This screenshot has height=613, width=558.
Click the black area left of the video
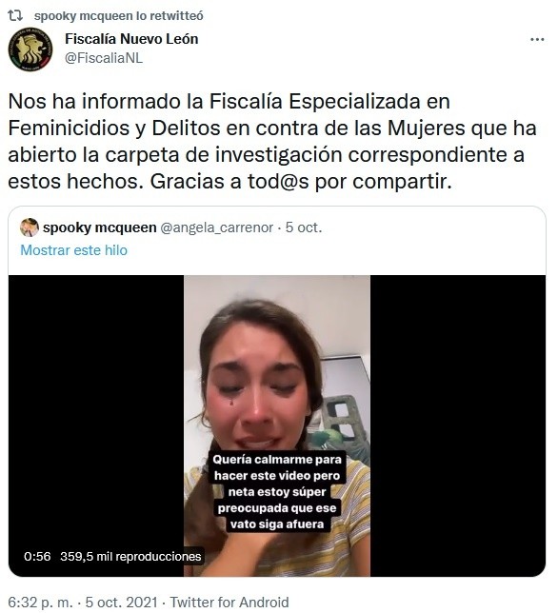(x=96, y=410)
